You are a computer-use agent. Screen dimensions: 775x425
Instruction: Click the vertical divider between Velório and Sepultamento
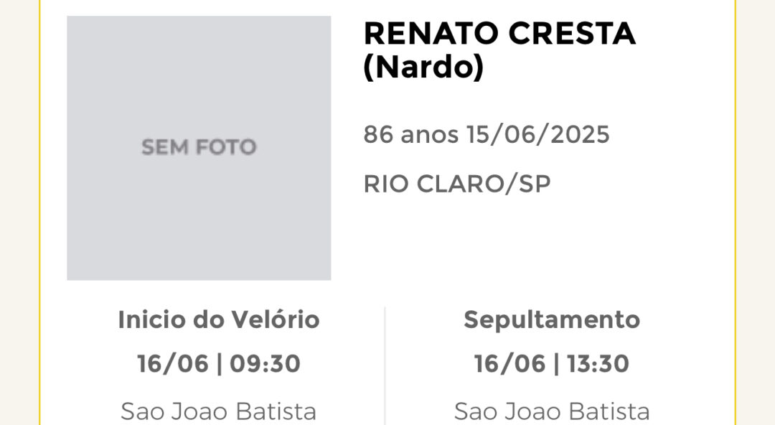point(385,366)
